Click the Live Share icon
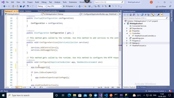 157,7
